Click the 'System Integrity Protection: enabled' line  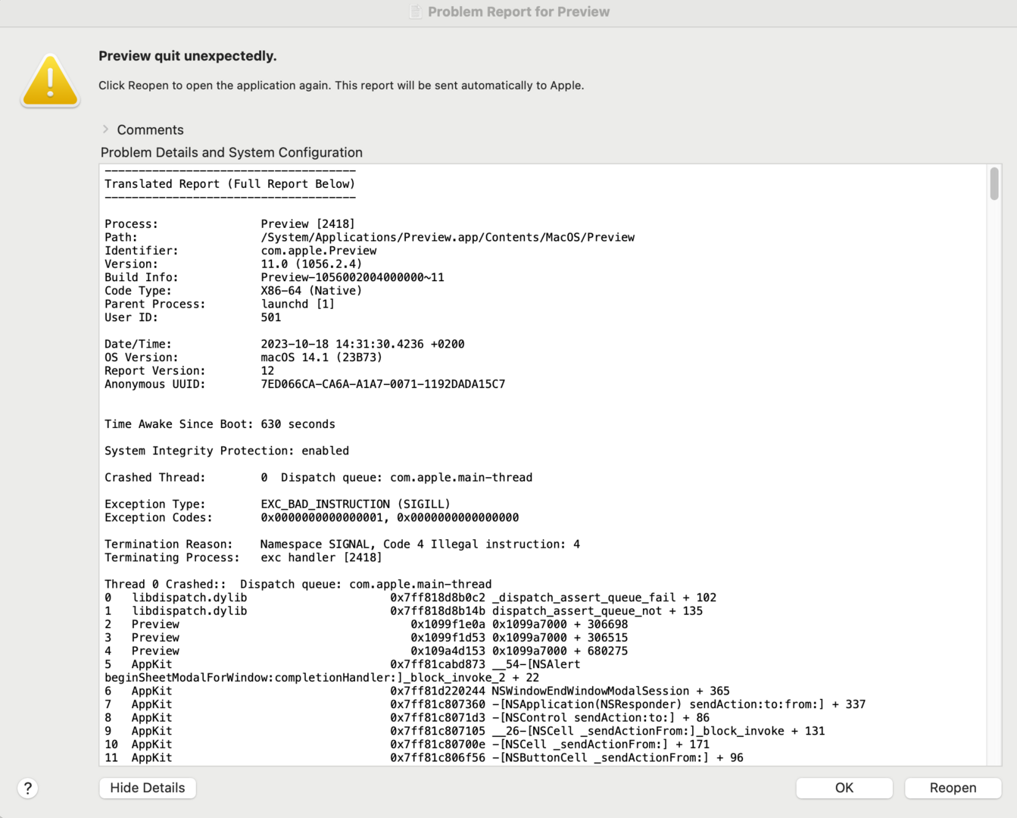tap(227, 451)
